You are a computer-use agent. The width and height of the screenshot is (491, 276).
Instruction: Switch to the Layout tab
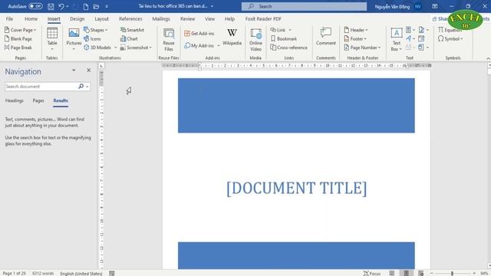pos(102,18)
